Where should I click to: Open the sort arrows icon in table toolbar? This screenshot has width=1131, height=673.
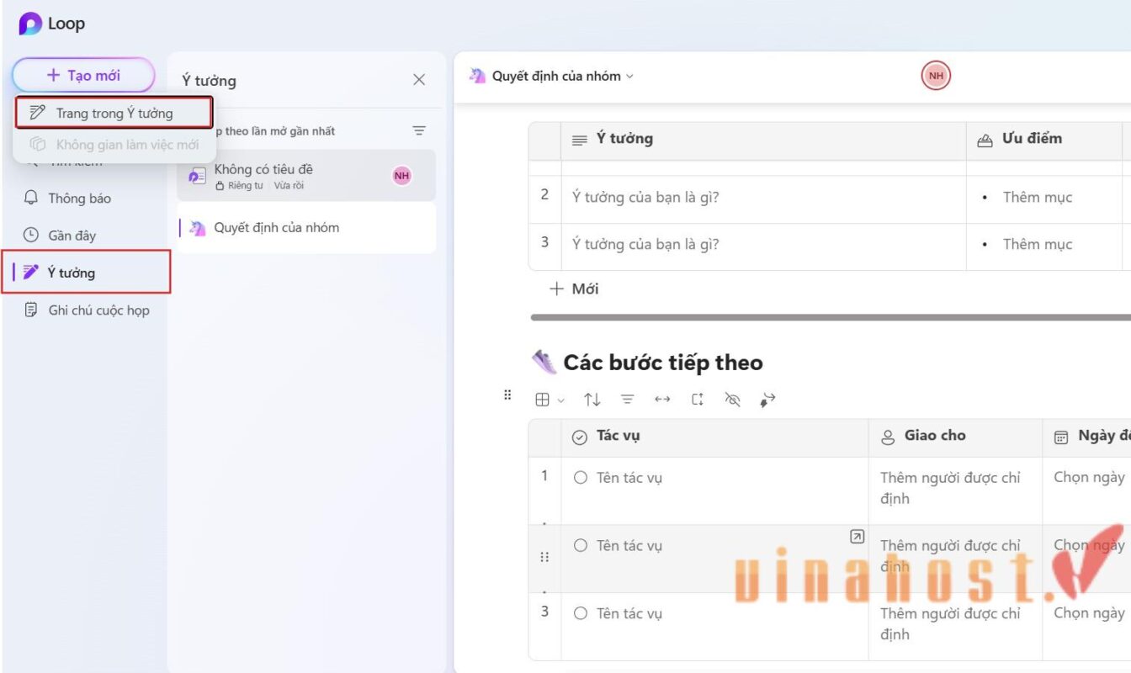[x=592, y=400]
